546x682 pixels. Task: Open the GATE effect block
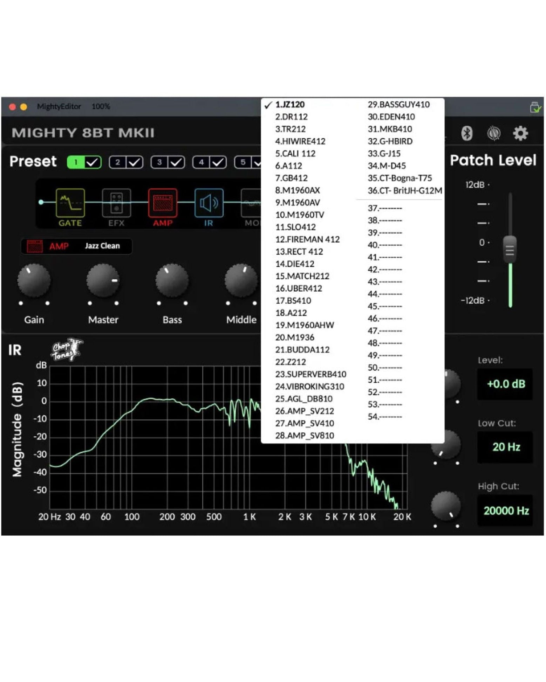click(x=70, y=203)
